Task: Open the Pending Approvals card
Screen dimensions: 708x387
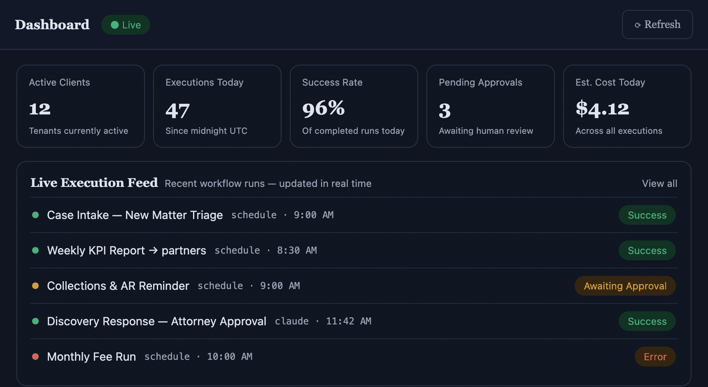Action: [491, 106]
